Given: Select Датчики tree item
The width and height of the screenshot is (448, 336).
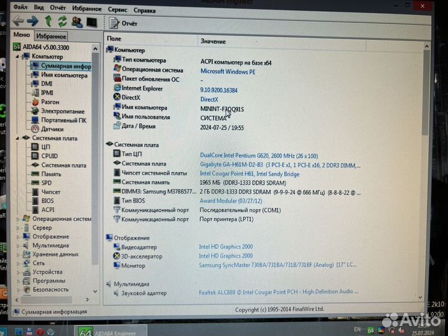Looking at the screenshot, I should [47, 129].
